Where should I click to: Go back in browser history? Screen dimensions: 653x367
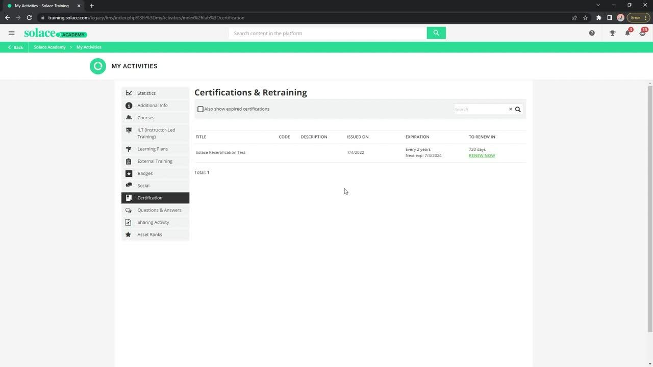click(x=7, y=17)
